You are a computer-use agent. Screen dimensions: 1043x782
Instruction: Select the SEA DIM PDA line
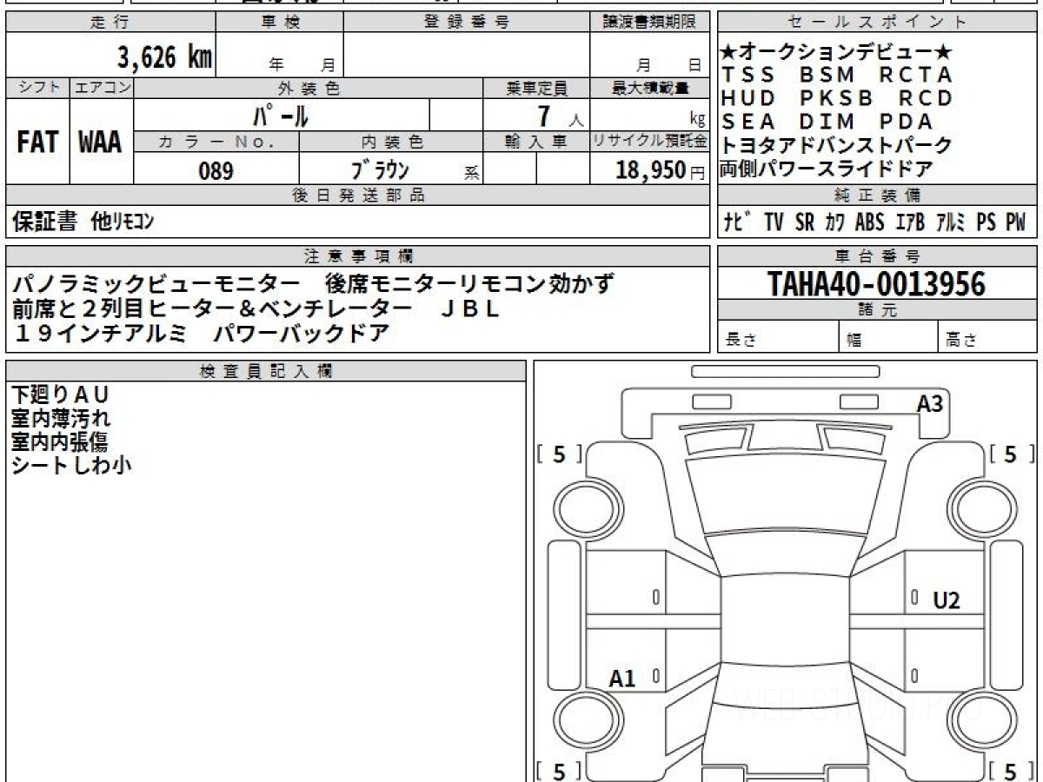(x=827, y=122)
